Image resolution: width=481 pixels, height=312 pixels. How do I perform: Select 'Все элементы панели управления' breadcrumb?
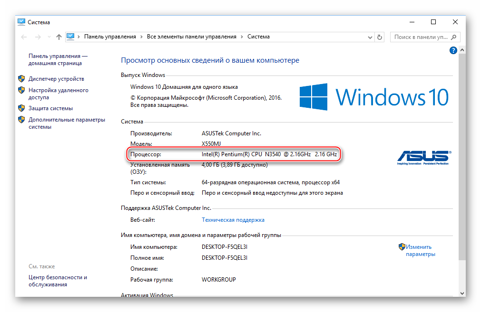[191, 37]
